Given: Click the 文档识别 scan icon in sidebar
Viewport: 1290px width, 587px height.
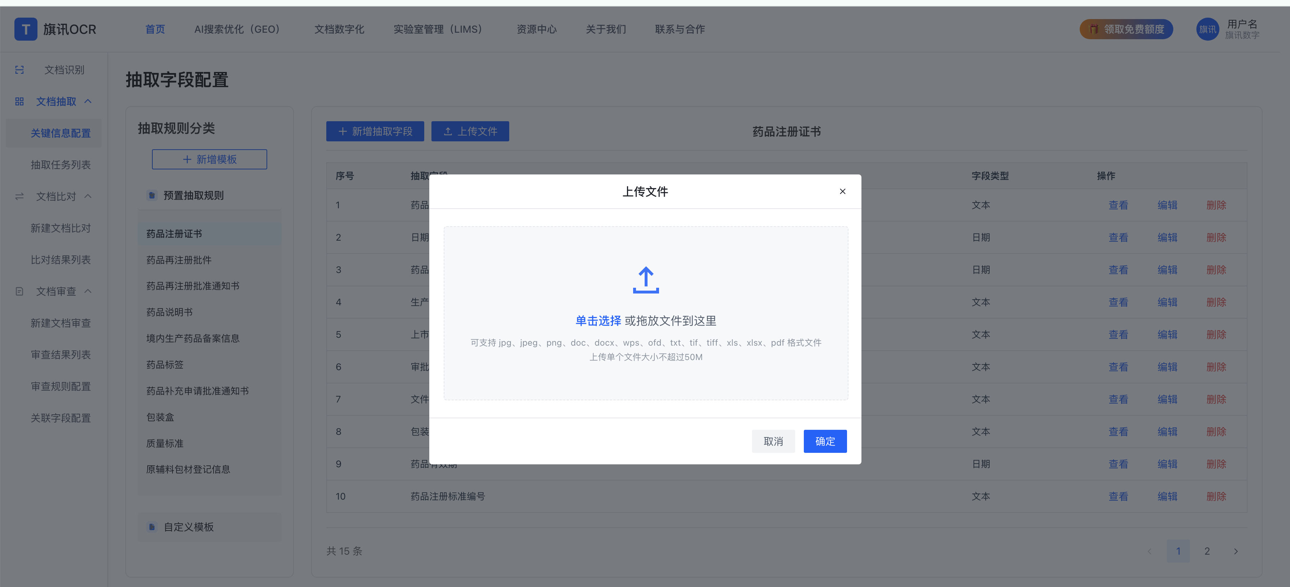Looking at the screenshot, I should (19, 70).
